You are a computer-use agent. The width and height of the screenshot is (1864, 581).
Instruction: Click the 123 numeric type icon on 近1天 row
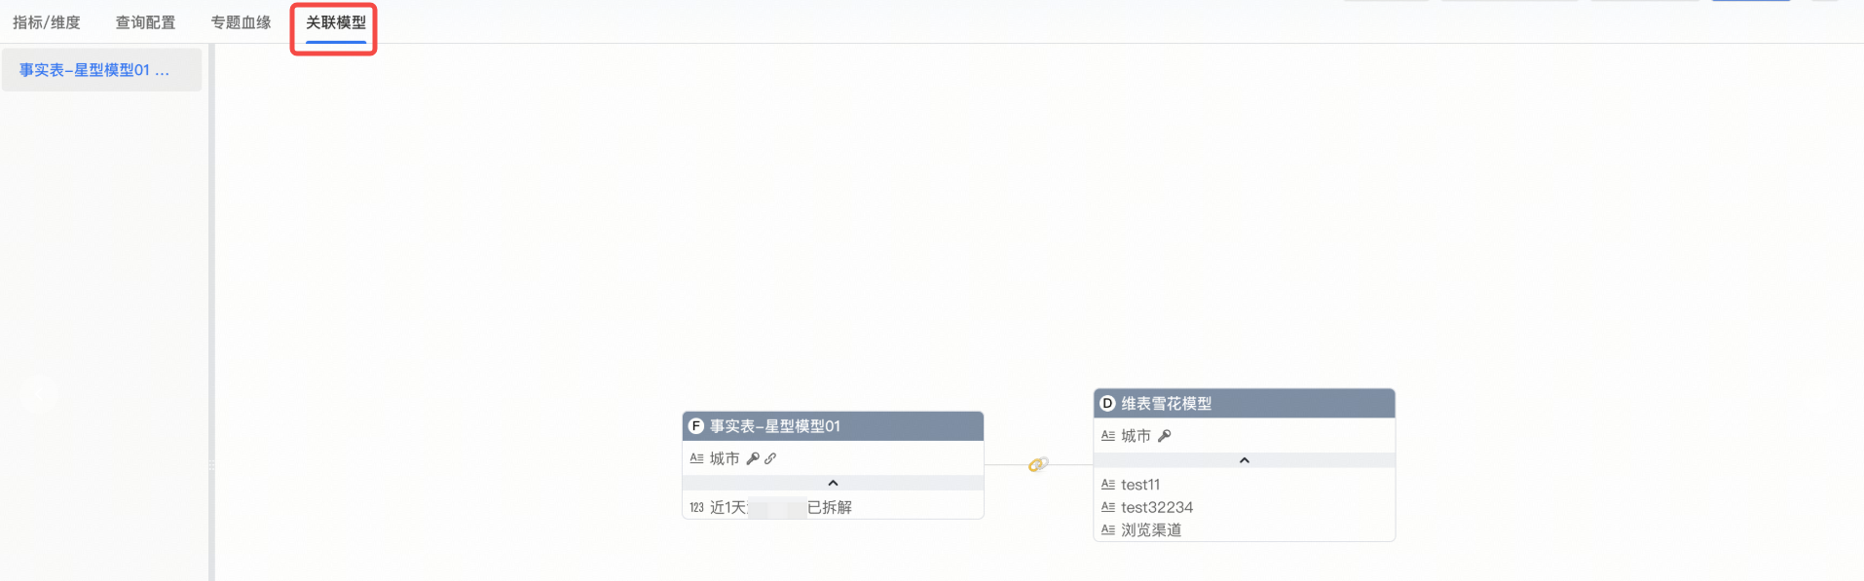pos(696,507)
